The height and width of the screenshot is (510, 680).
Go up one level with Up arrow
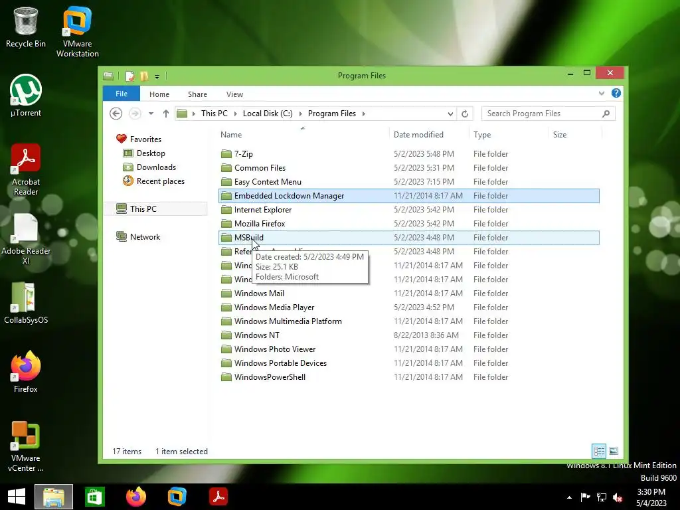[165, 114]
